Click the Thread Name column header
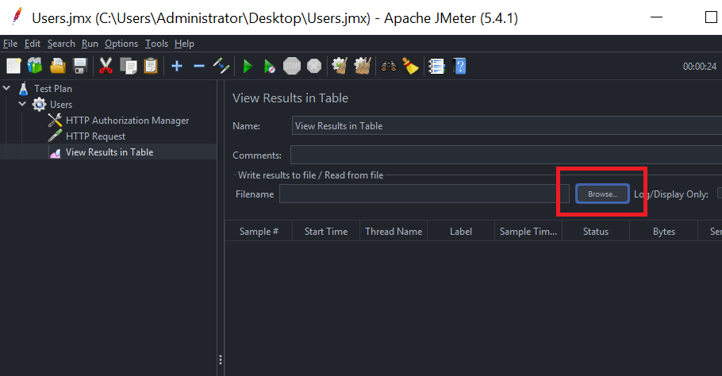The height and width of the screenshot is (376, 722). (x=394, y=232)
